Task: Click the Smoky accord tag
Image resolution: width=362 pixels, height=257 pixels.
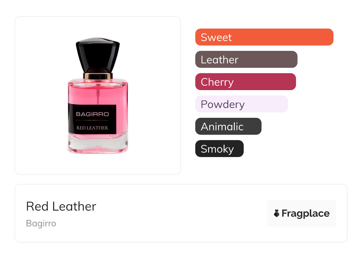Action: pos(219,149)
